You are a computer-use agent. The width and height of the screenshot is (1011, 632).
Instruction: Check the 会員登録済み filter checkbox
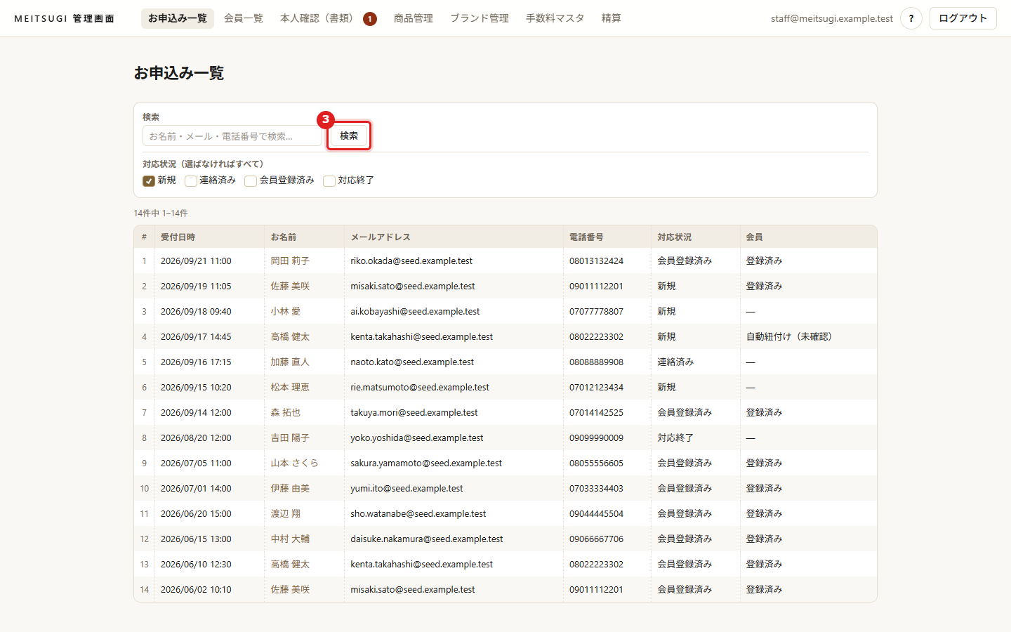point(251,180)
